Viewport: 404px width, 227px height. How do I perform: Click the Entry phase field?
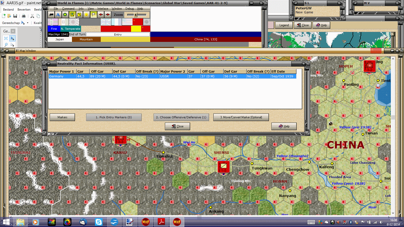click(x=118, y=34)
